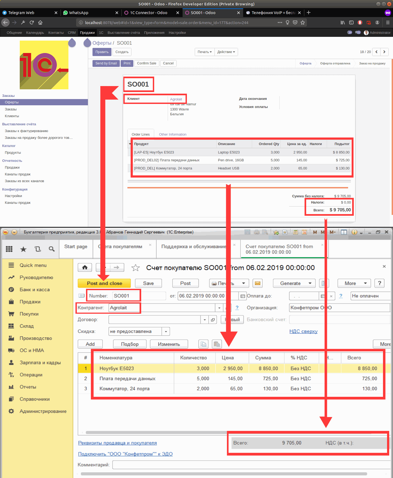Viewport: 393px width, 478px height.
Task: Open the 1C calculator icon in title bar
Action: click(295, 232)
